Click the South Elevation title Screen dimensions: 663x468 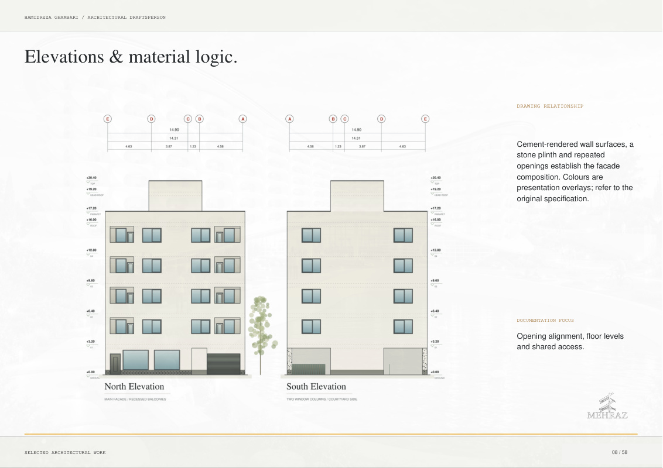pos(316,387)
